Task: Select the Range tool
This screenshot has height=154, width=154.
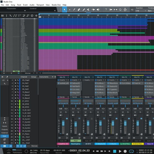Action: point(70,10)
